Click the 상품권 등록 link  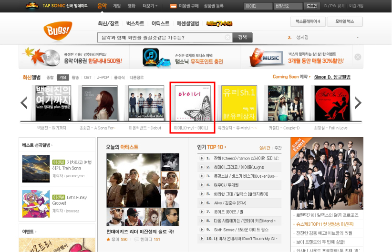click(x=214, y=6)
